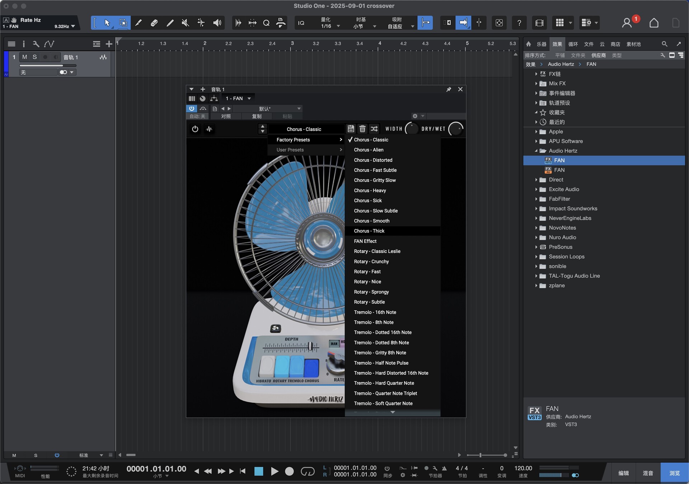Viewport: 689px width, 484px height.
Task: Click the wrench options icon in track header
Action: click(x=36, y=44)
